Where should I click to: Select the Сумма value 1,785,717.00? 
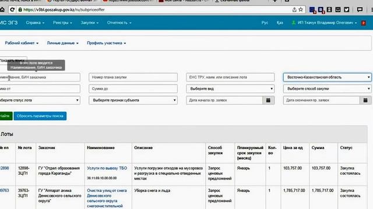coord(322,190)
